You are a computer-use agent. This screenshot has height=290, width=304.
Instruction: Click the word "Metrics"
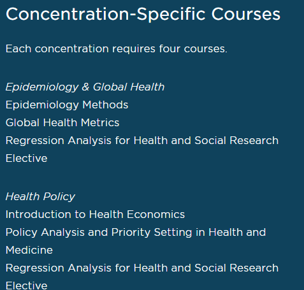[x=100, y=122]
